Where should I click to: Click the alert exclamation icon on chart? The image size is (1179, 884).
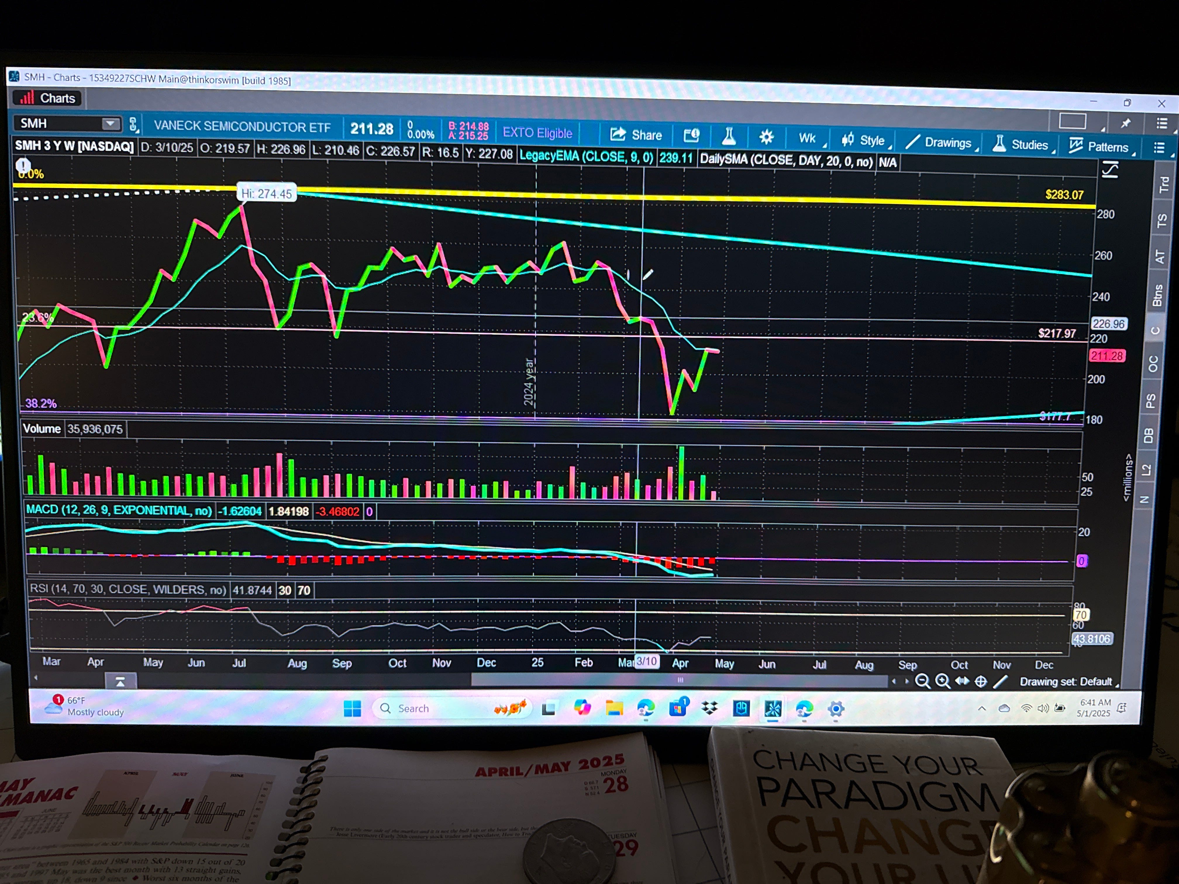pos(23,166)
